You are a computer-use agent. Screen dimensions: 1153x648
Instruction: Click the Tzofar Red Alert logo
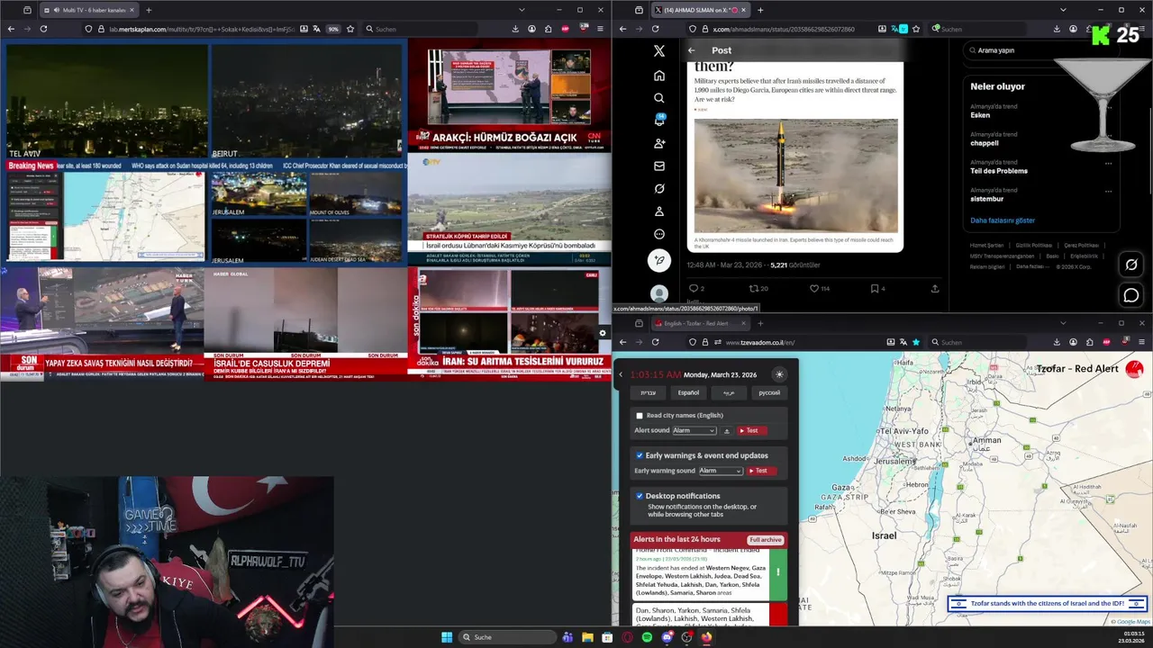pos(1134,369)
